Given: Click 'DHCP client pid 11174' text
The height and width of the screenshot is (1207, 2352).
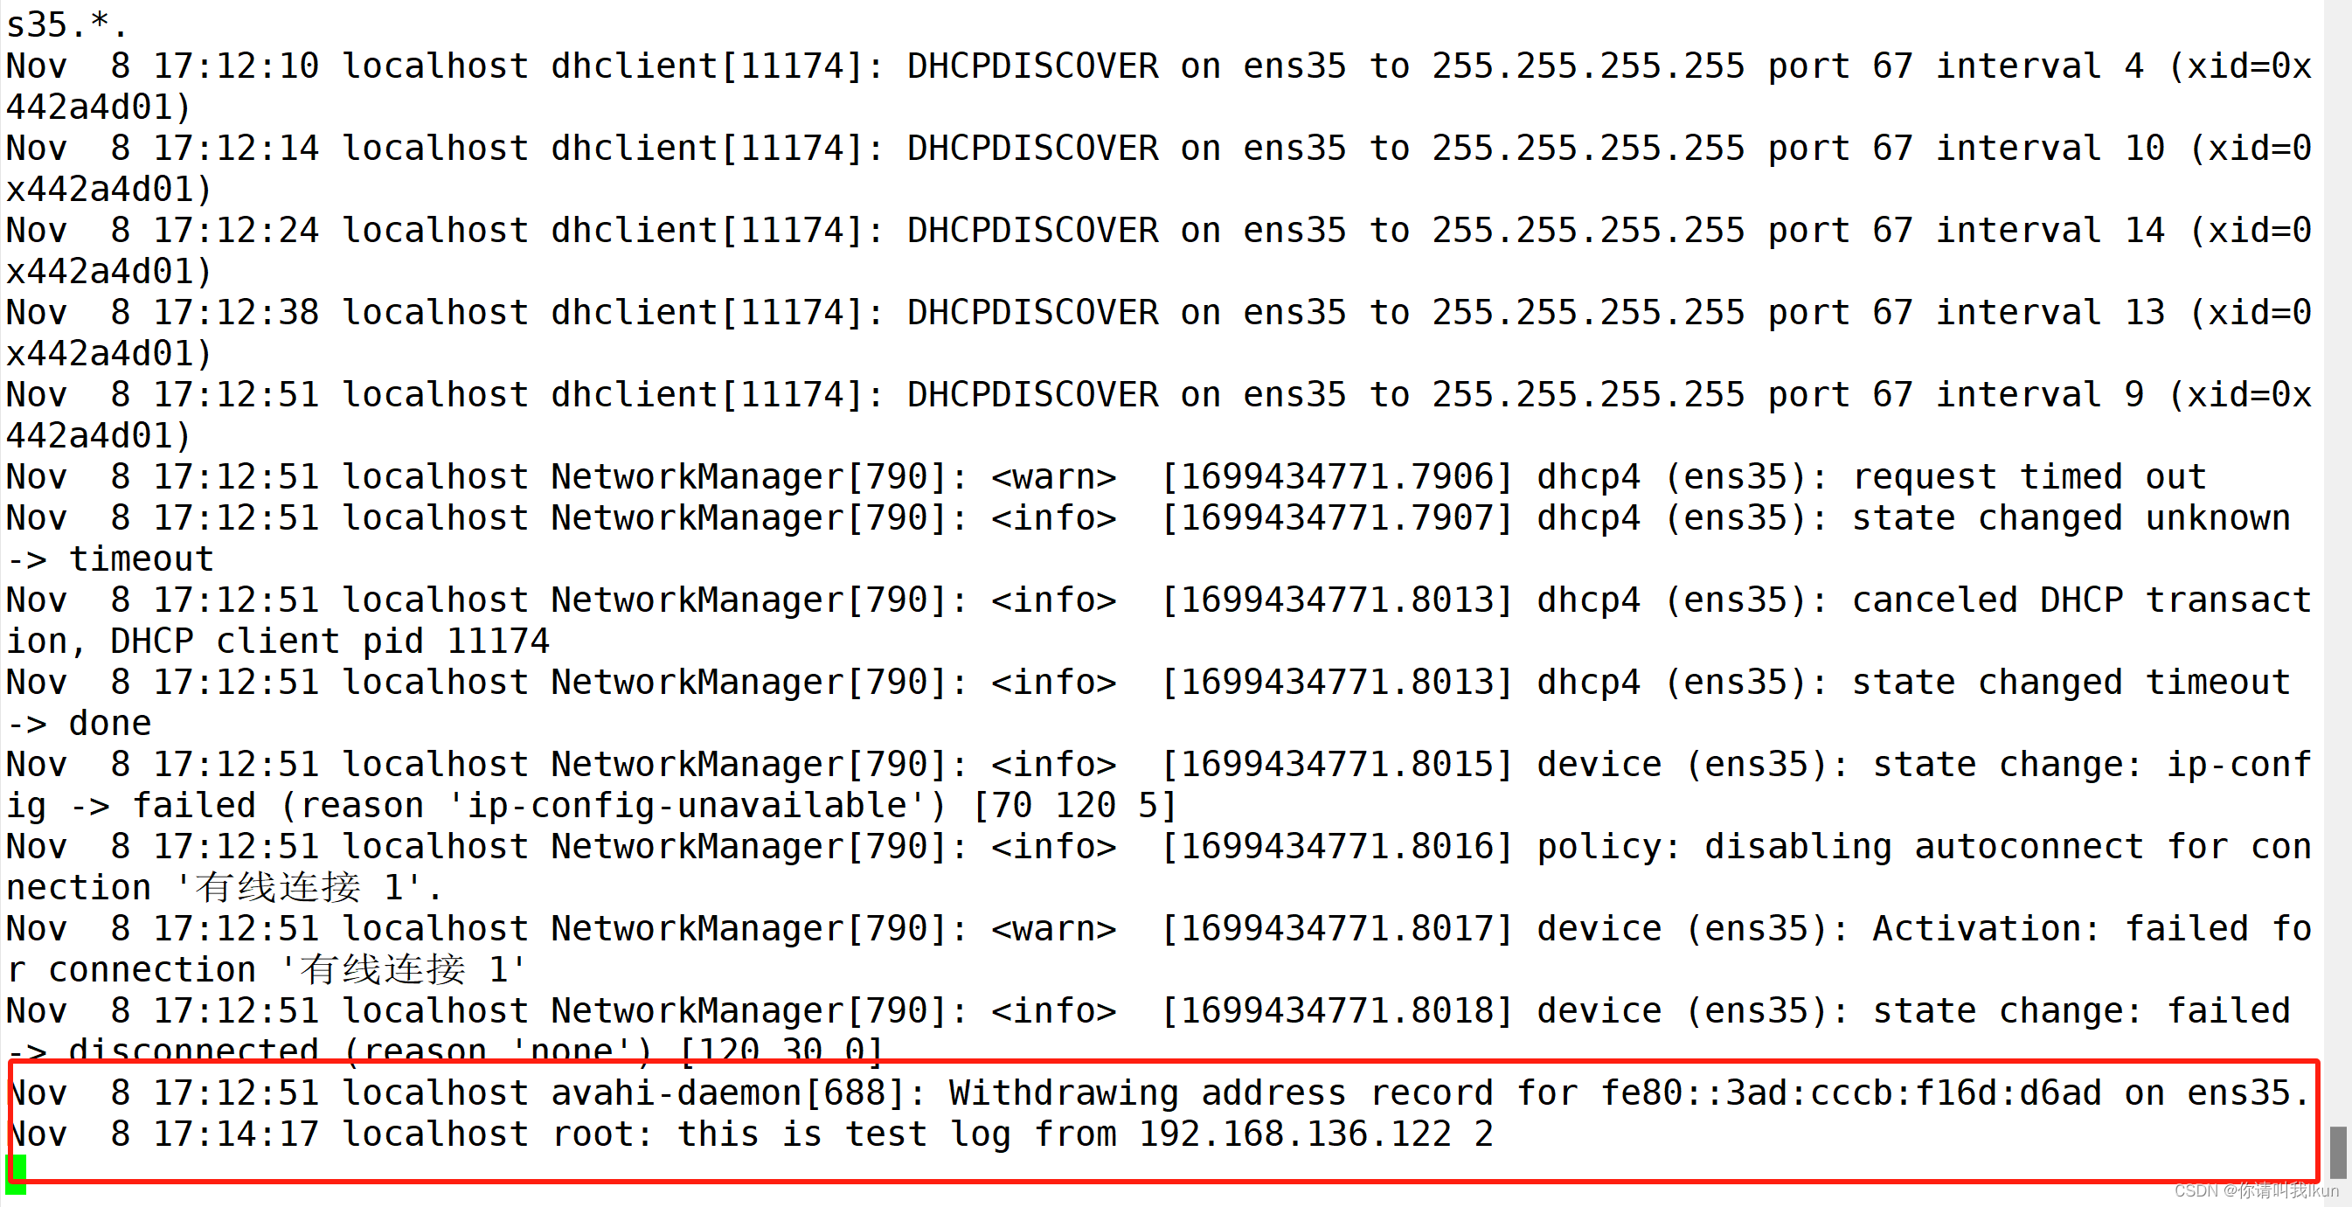Looking at the screenshot, I should (329, 641).
